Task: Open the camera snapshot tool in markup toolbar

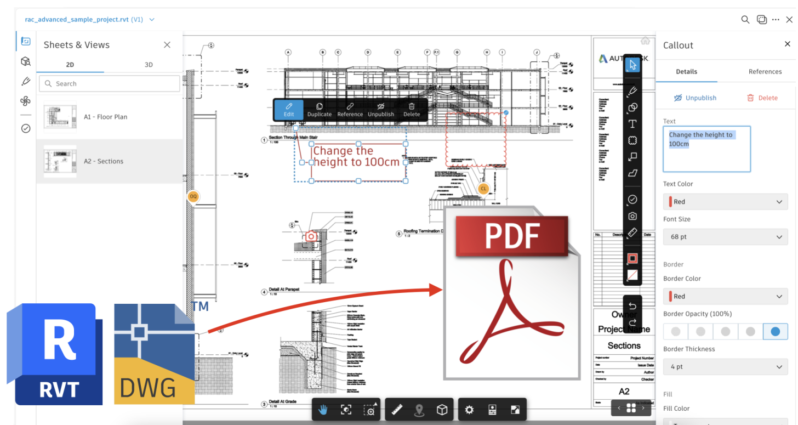Action: tap(632, 216)
